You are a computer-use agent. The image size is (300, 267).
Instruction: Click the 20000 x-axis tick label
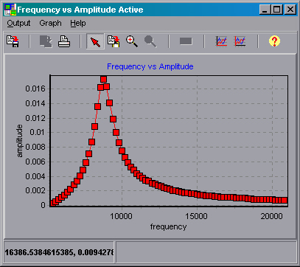click(272, 216)
